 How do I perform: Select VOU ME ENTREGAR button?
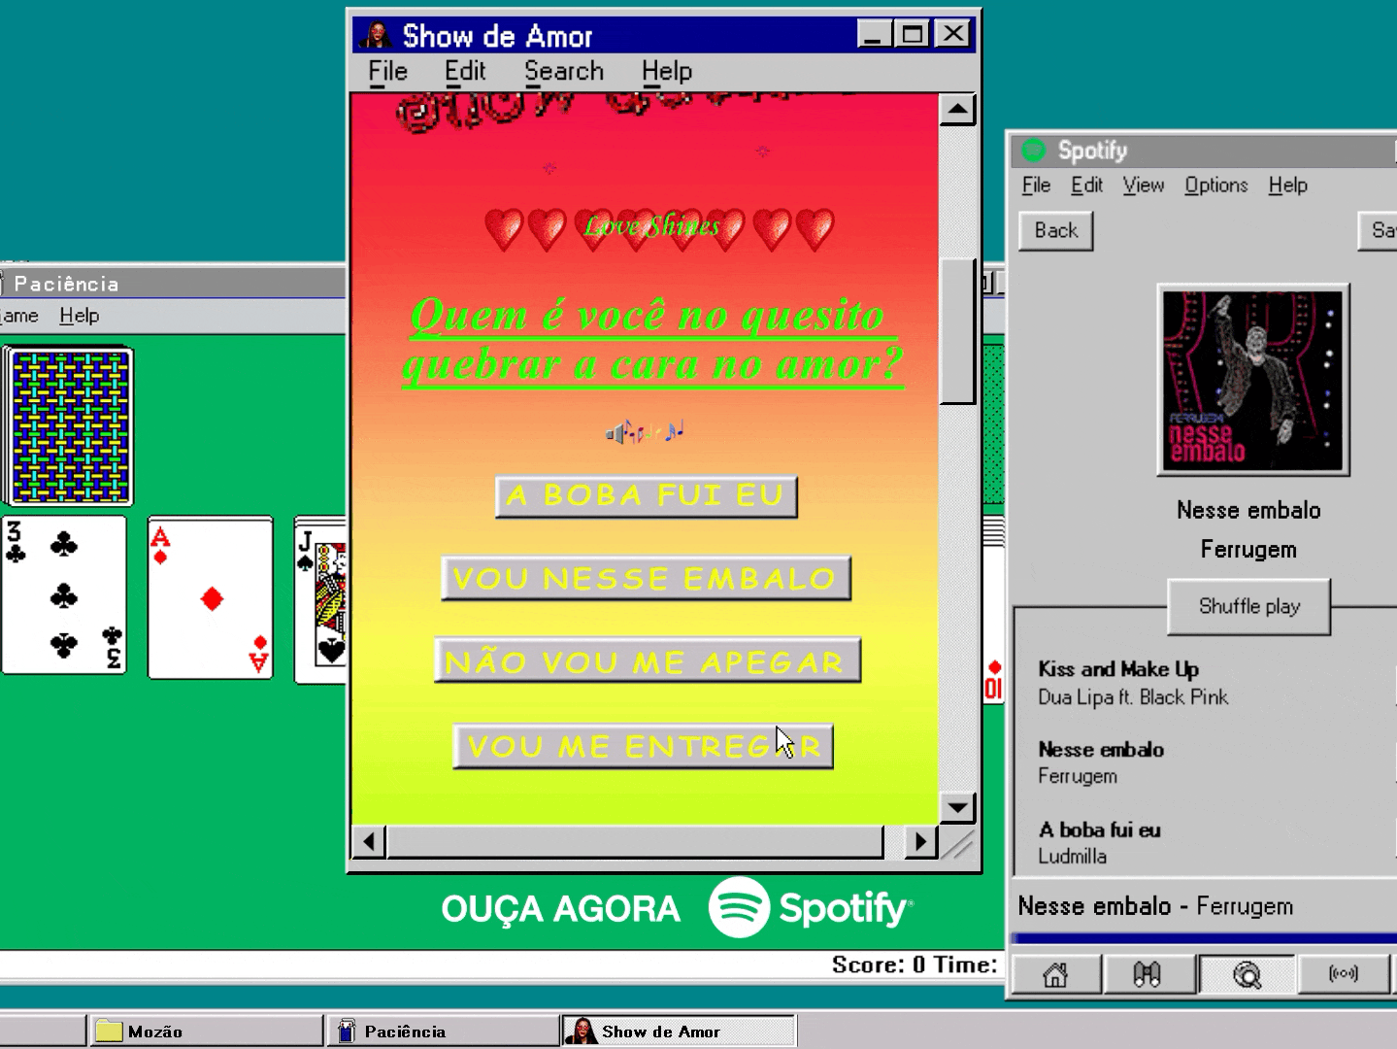[x=643, y=746]
